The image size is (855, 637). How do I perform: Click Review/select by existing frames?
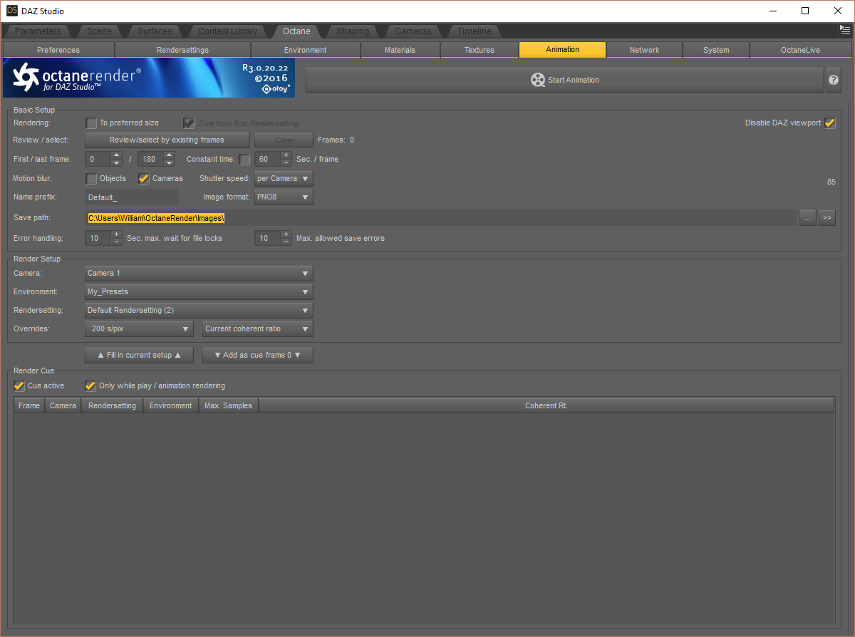click(167, 140)
